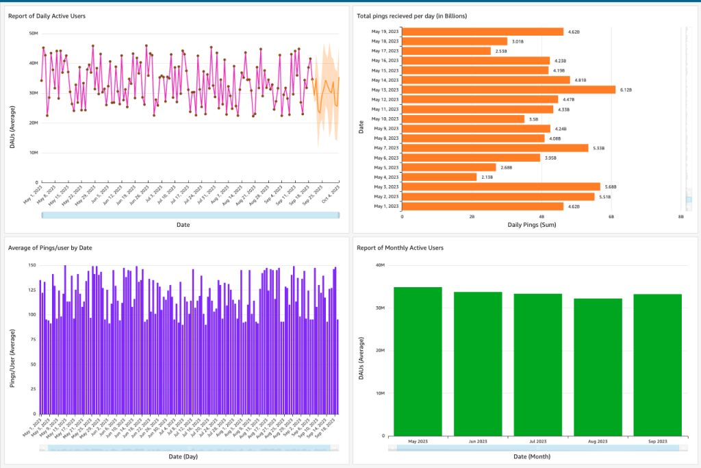
Task: Click the 'Date (Day)' axis title
Action: click(183, 456)
